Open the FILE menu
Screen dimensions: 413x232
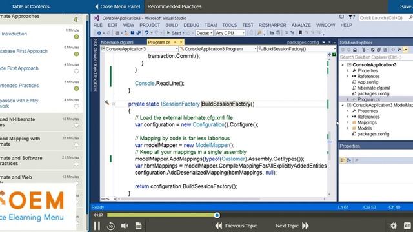pyautogui.click(x=97, y=25)
